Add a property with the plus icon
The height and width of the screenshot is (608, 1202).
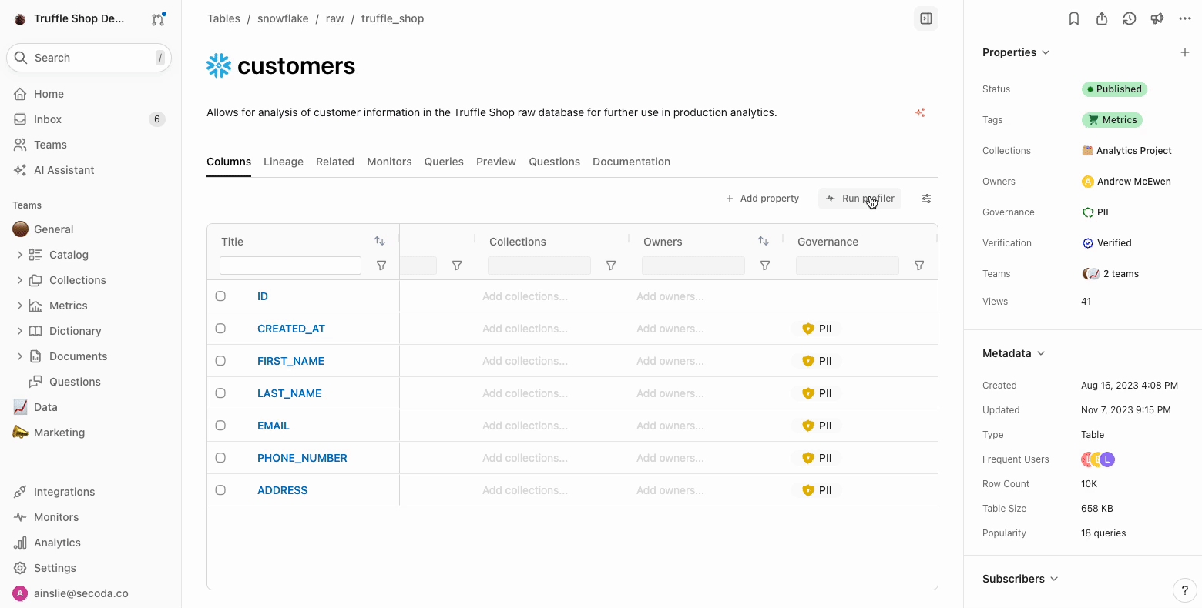pyautogui.click(x=1185, y=52)
